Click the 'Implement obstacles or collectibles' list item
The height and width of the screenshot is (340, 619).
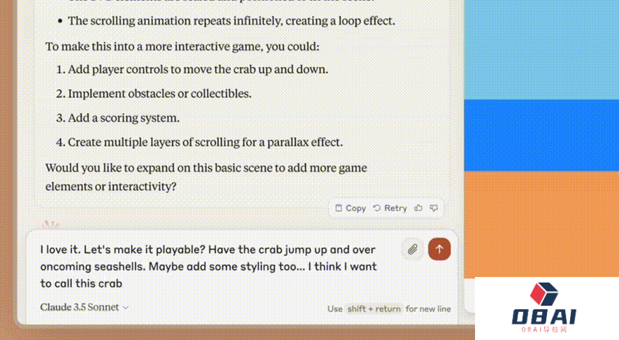pos(159,94)
